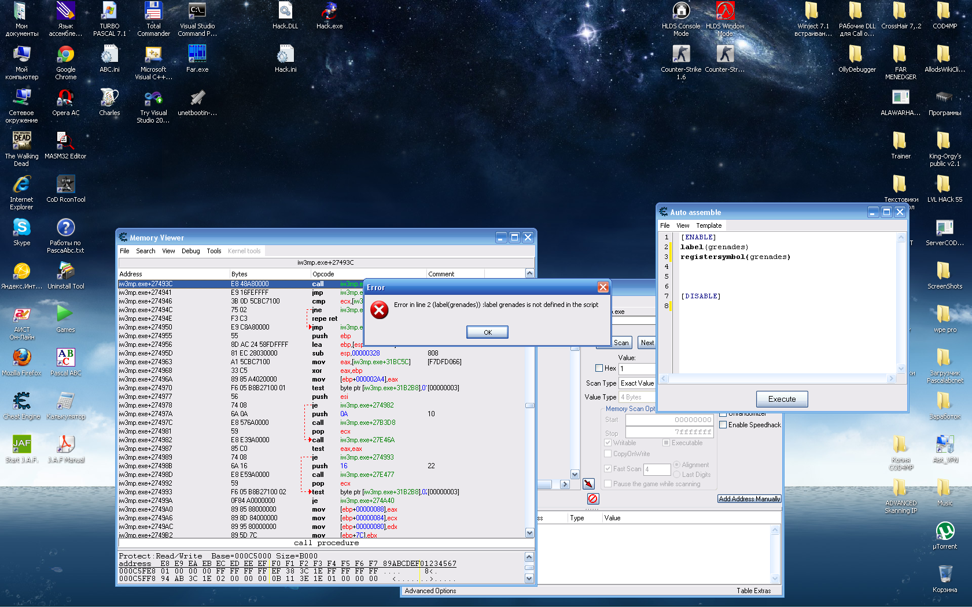Image resolution: width=972 pixels, height=607 pixels.
Task: Open Charles desktop icon
Action: click(109, 102)
